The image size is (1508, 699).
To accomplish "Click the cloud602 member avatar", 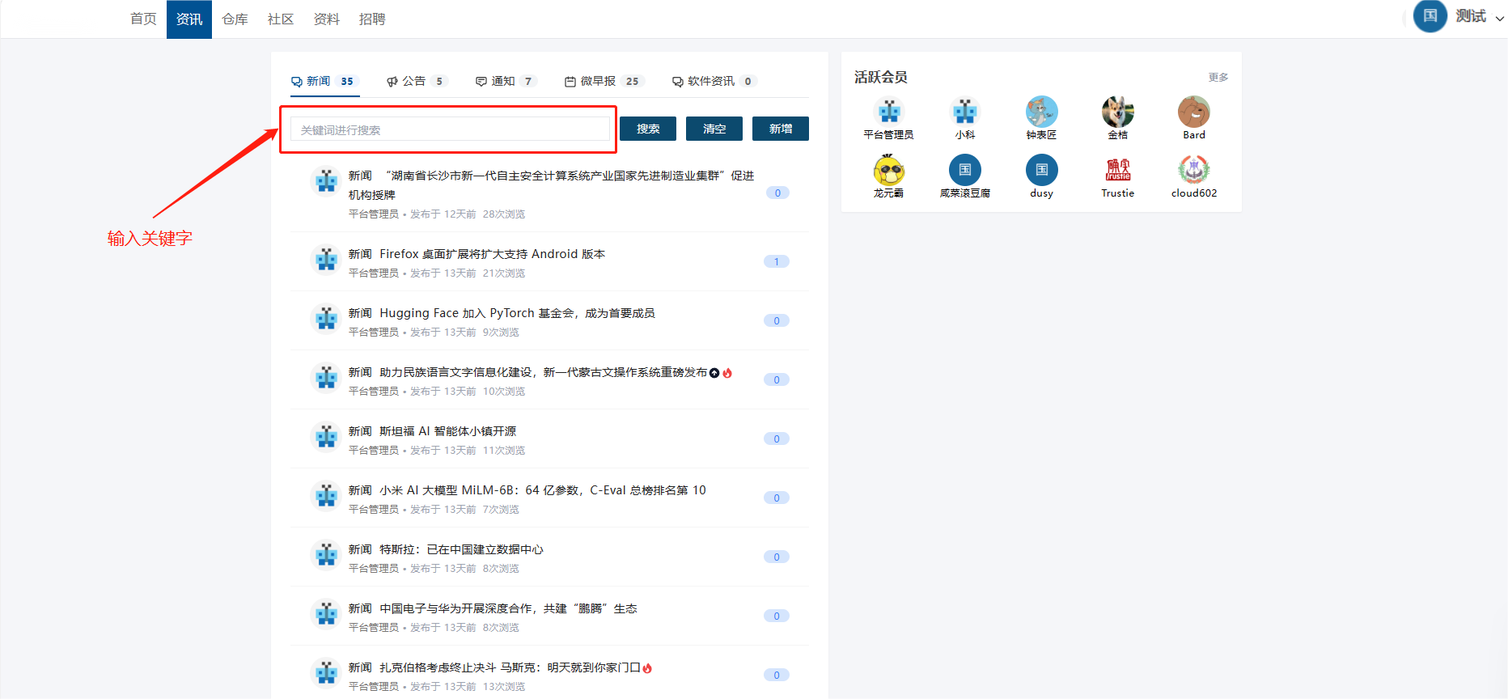I will pos(1193,170).
